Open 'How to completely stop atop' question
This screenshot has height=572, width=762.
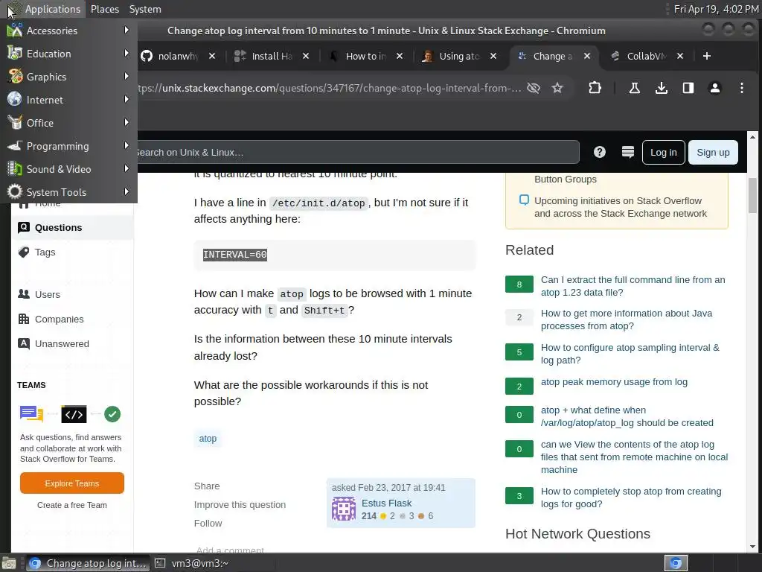tap(631, 498)
